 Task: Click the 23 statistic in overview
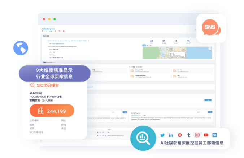click(152, 41)
